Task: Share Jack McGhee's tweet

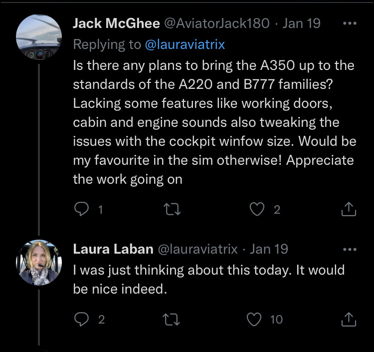Action: tap(349, 210)
